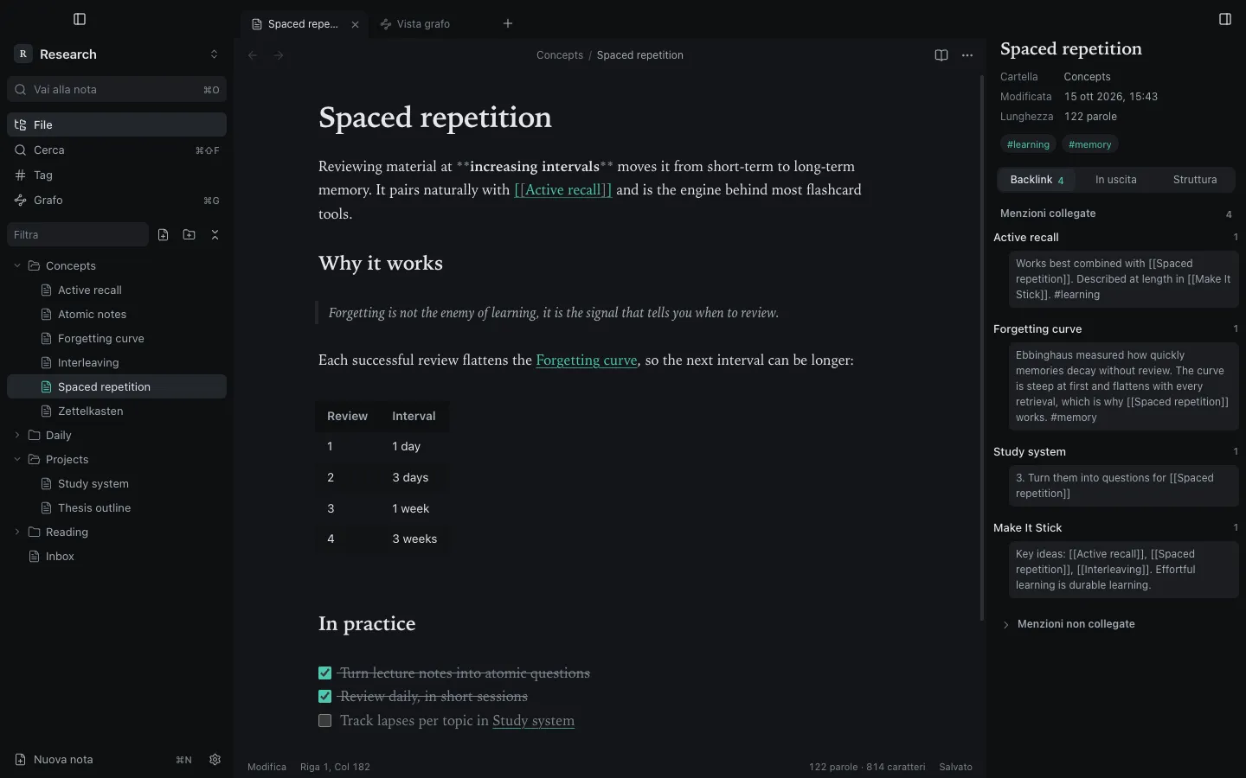Image resolution: width=1246 pixels, height=778 pixels.
Task: Expand the Daily folder
Action: 17,435
